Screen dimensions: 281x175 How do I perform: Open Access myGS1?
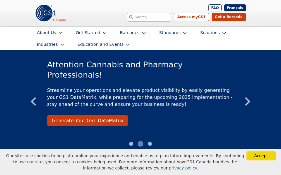click(191, 17)
